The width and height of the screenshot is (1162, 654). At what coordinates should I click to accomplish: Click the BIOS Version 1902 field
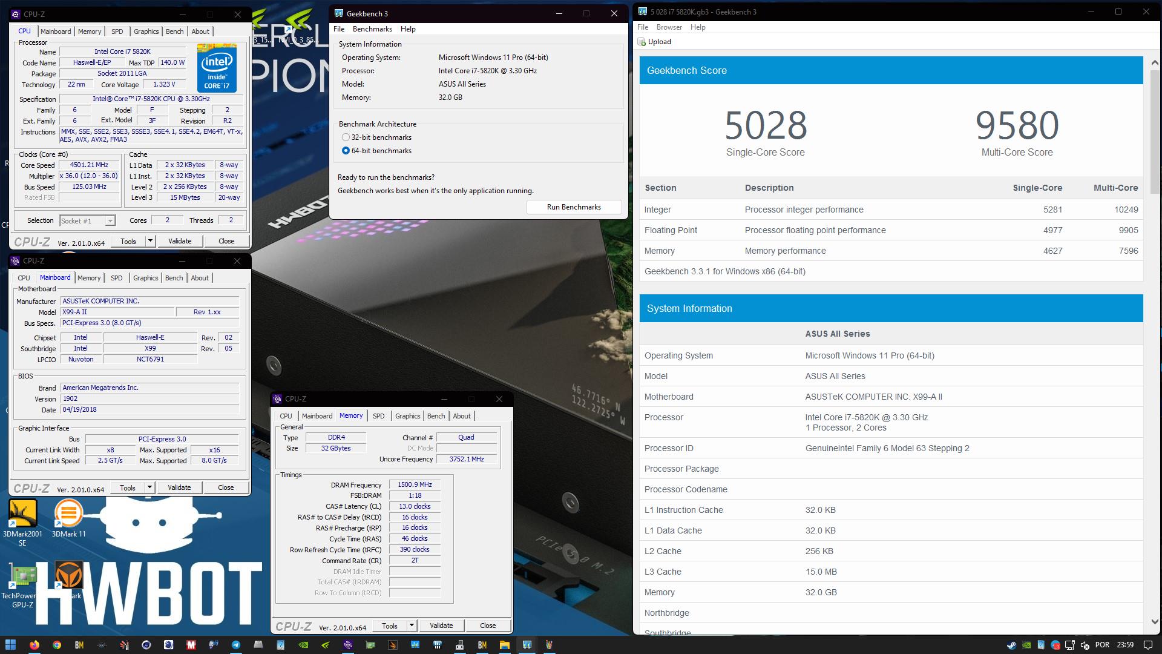coord(150,398)
